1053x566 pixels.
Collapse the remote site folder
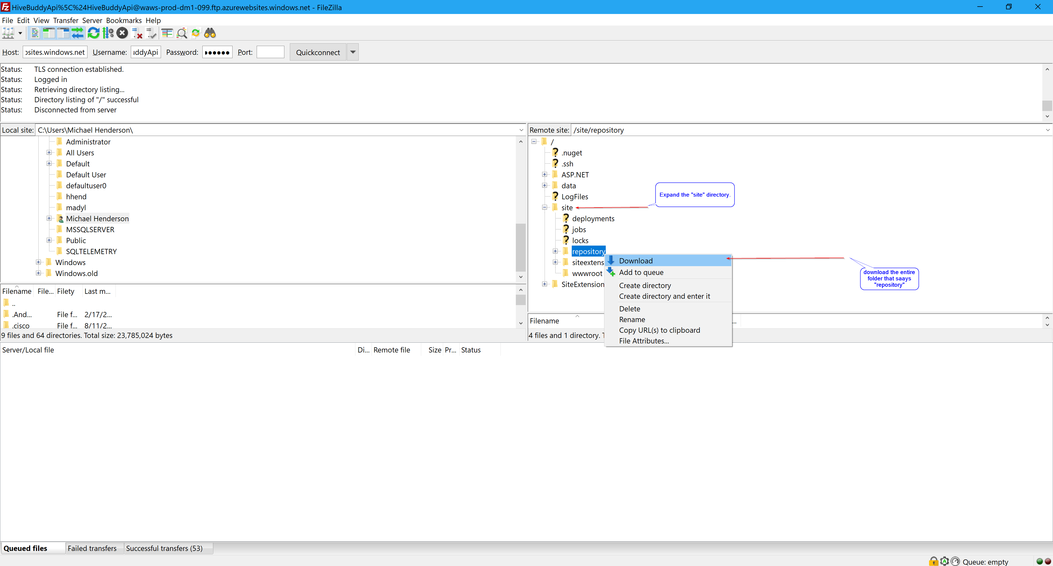[x=545, y=207]
